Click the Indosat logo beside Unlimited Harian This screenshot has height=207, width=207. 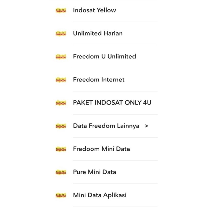(61, 33)
